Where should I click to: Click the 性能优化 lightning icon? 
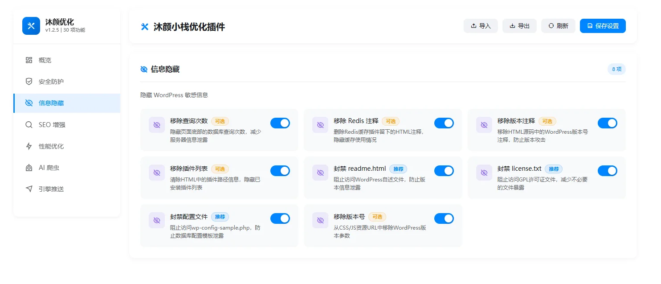[x=29, y=146]
